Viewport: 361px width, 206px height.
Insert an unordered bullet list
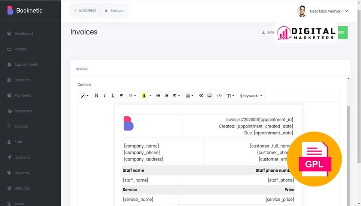point(158,96)
